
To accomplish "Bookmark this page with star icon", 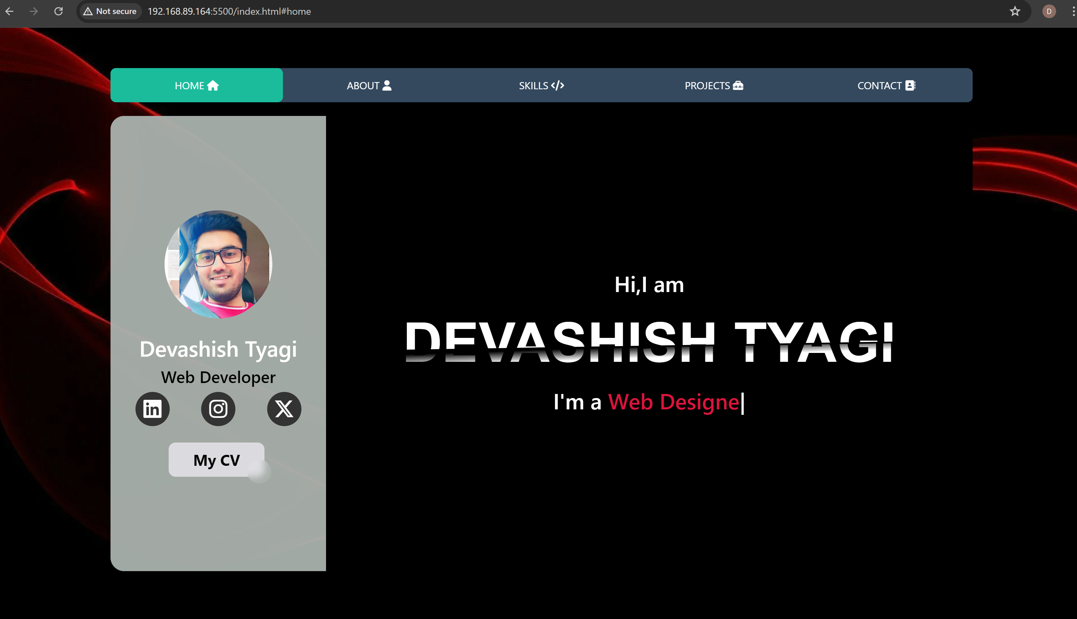I will pos(1015,12).
